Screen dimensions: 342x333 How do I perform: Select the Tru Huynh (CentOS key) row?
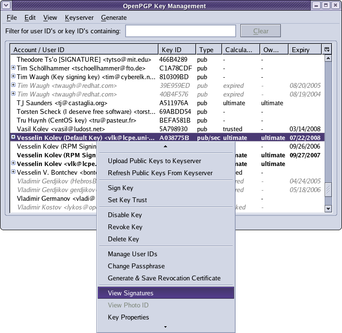click(x=167, y=120)
